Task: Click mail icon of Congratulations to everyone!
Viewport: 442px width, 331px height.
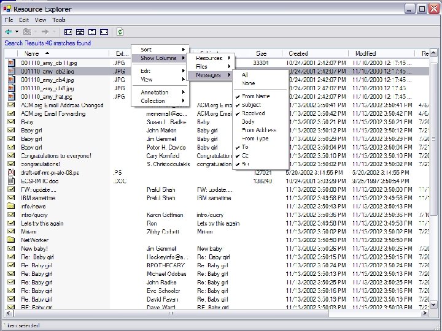Action: pyautogui.click(x=11, y=155)
